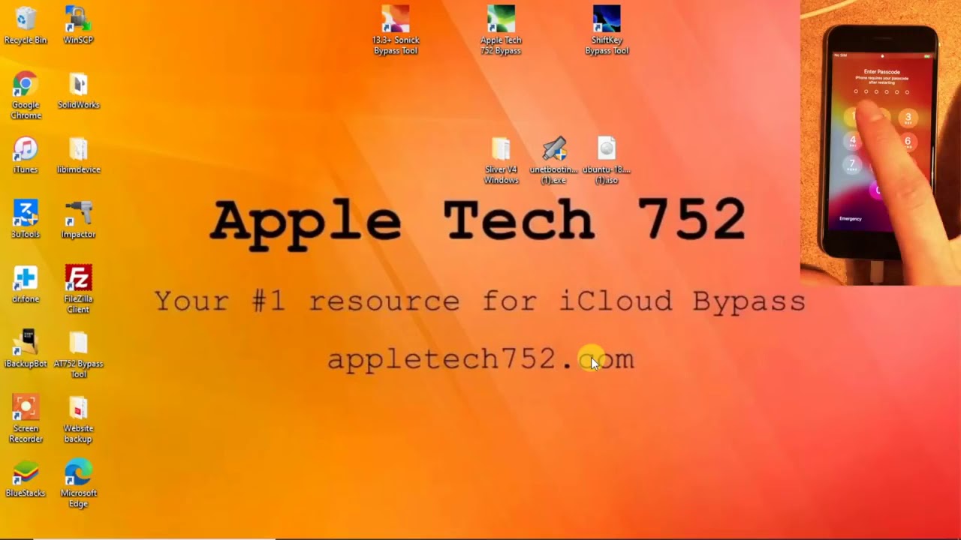Open the 13.3+ Sonick Bypass Tool

click(x=396, y=30)
